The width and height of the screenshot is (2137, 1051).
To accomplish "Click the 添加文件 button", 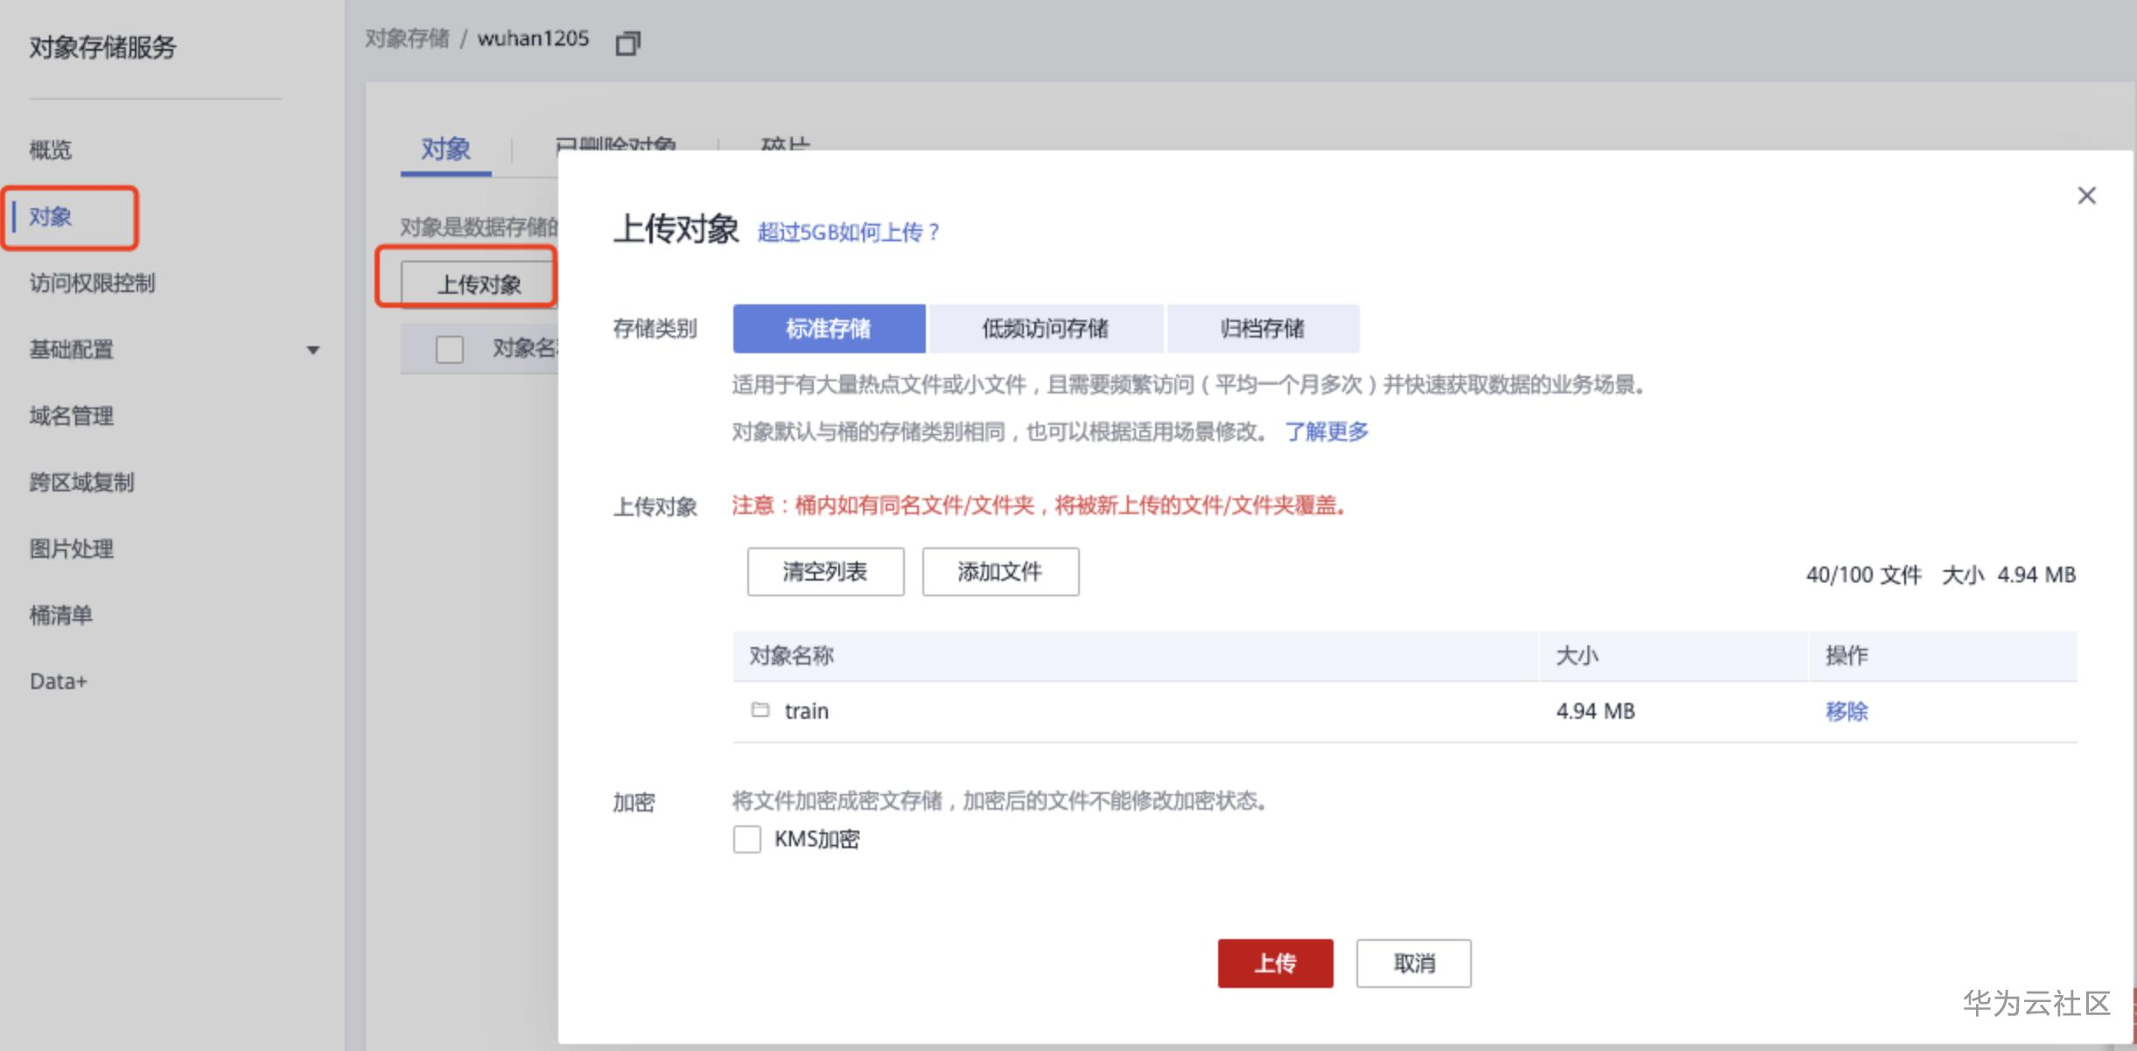I will pyautogui.click(x=999, y=571).
